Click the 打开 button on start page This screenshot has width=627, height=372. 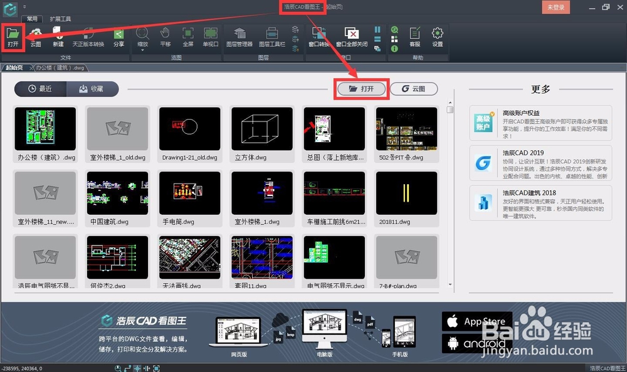pos(362,89)
